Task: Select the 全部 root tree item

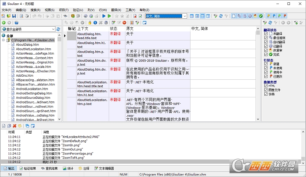Action: click(x=10, y=36)
